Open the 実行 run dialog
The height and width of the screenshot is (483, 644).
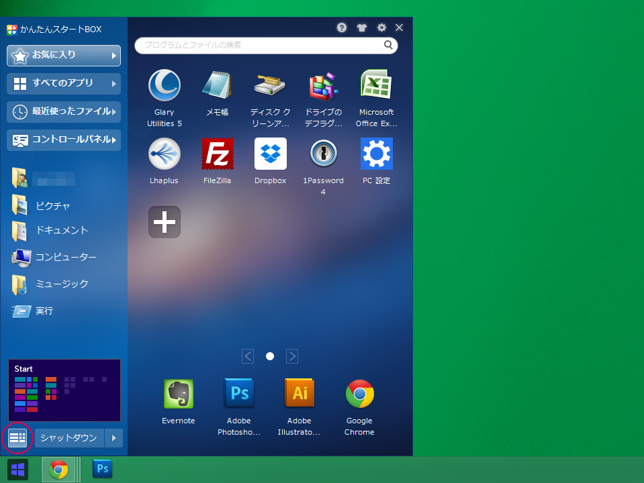[32, 311]
